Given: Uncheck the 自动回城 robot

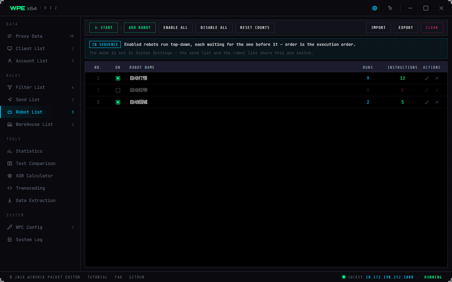Looking at the screenshot, I should (x=118, y=102).
